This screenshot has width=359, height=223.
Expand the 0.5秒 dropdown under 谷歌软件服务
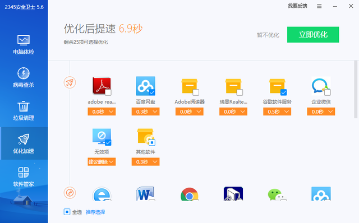(277, 112)
